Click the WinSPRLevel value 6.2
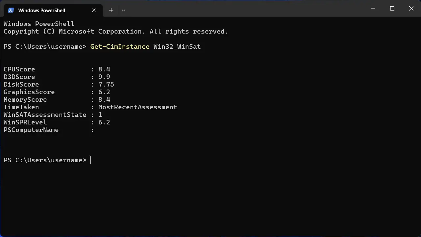The image size is (421, 237). click(104, 122)
